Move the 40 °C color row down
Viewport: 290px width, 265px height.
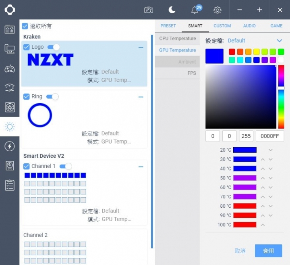[x=271, y=169]
